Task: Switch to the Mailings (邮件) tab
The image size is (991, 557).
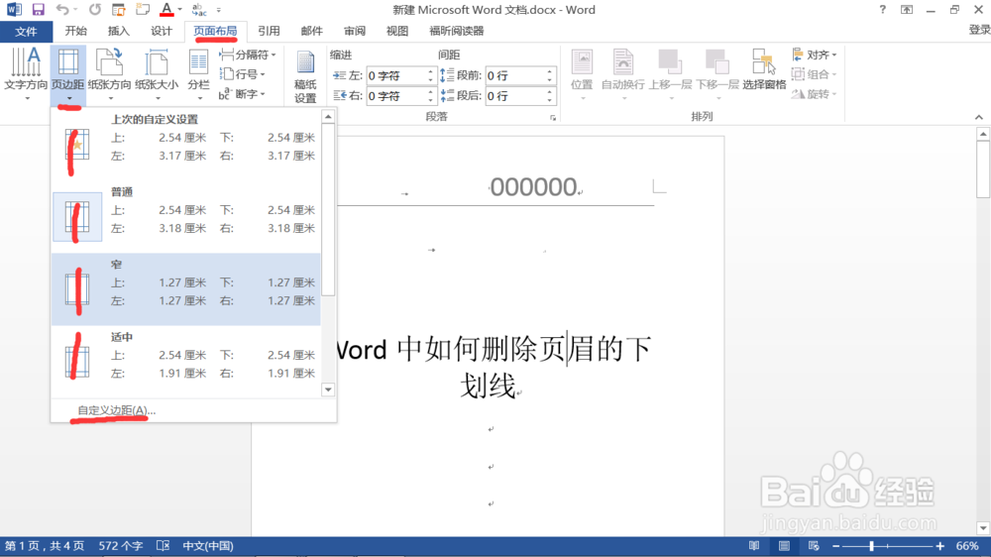Action: (x=311, y=31)
